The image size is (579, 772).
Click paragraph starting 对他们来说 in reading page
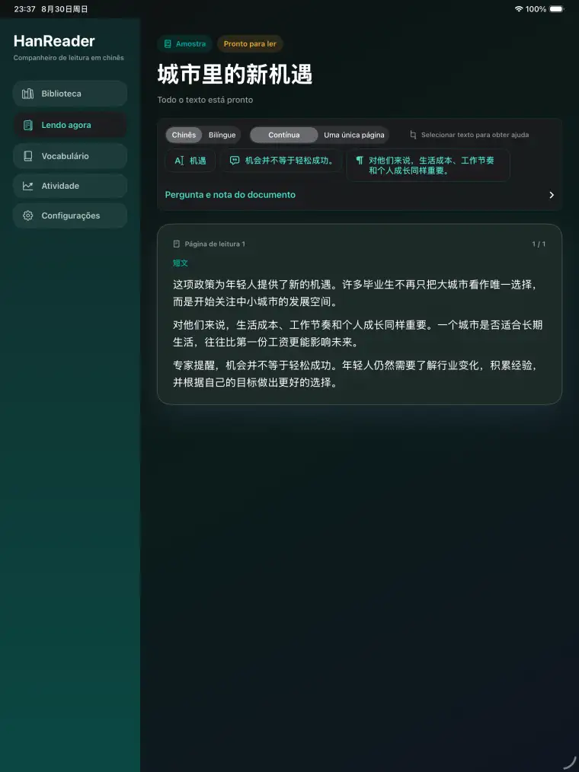point(357,333)
